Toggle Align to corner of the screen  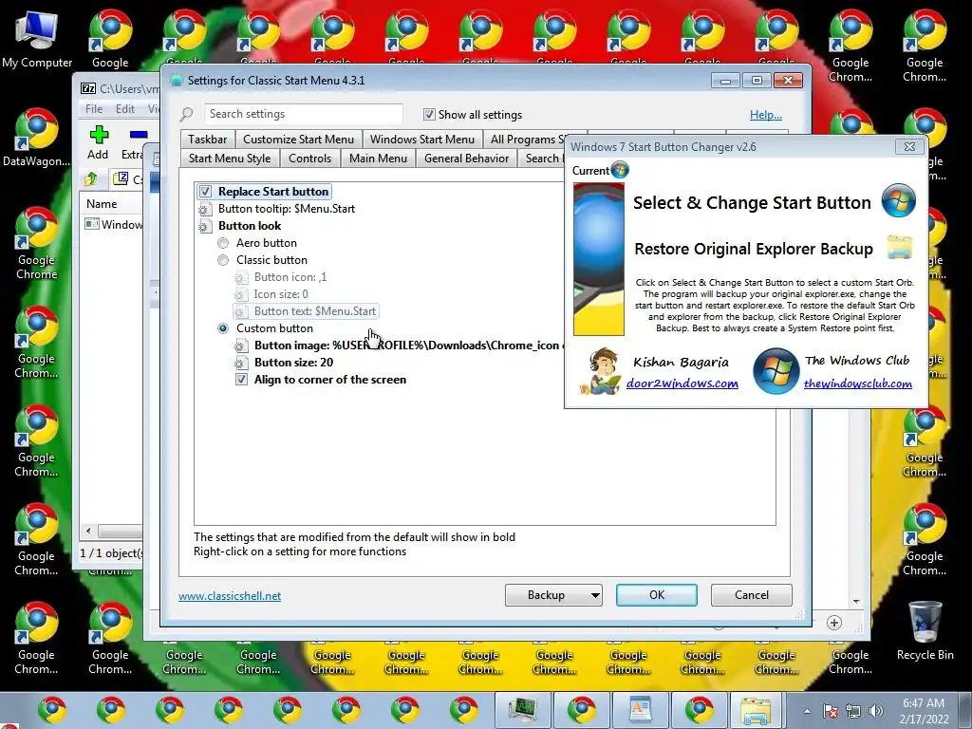point(242,380)
